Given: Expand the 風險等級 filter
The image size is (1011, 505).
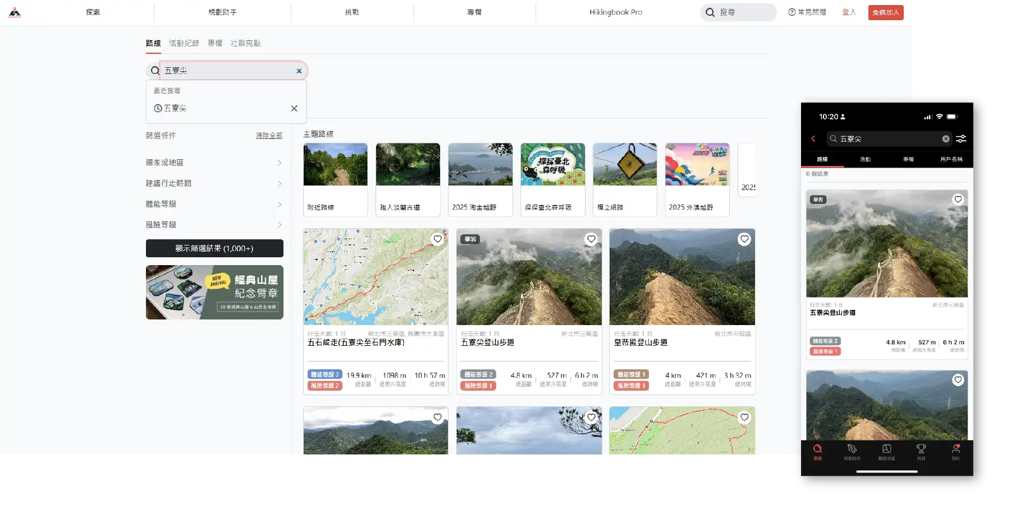Looking at the screenshot, I should [214, 225].
